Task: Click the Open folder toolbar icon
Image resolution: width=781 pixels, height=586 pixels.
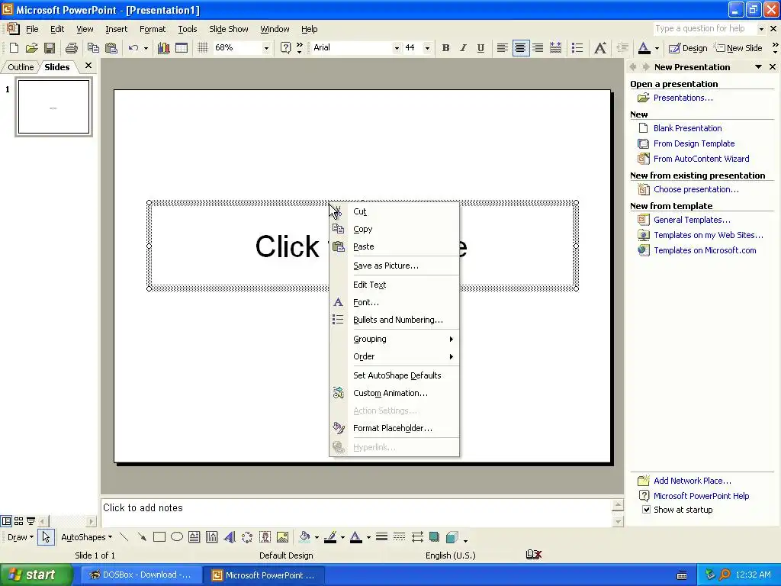Action: (32, 48)
